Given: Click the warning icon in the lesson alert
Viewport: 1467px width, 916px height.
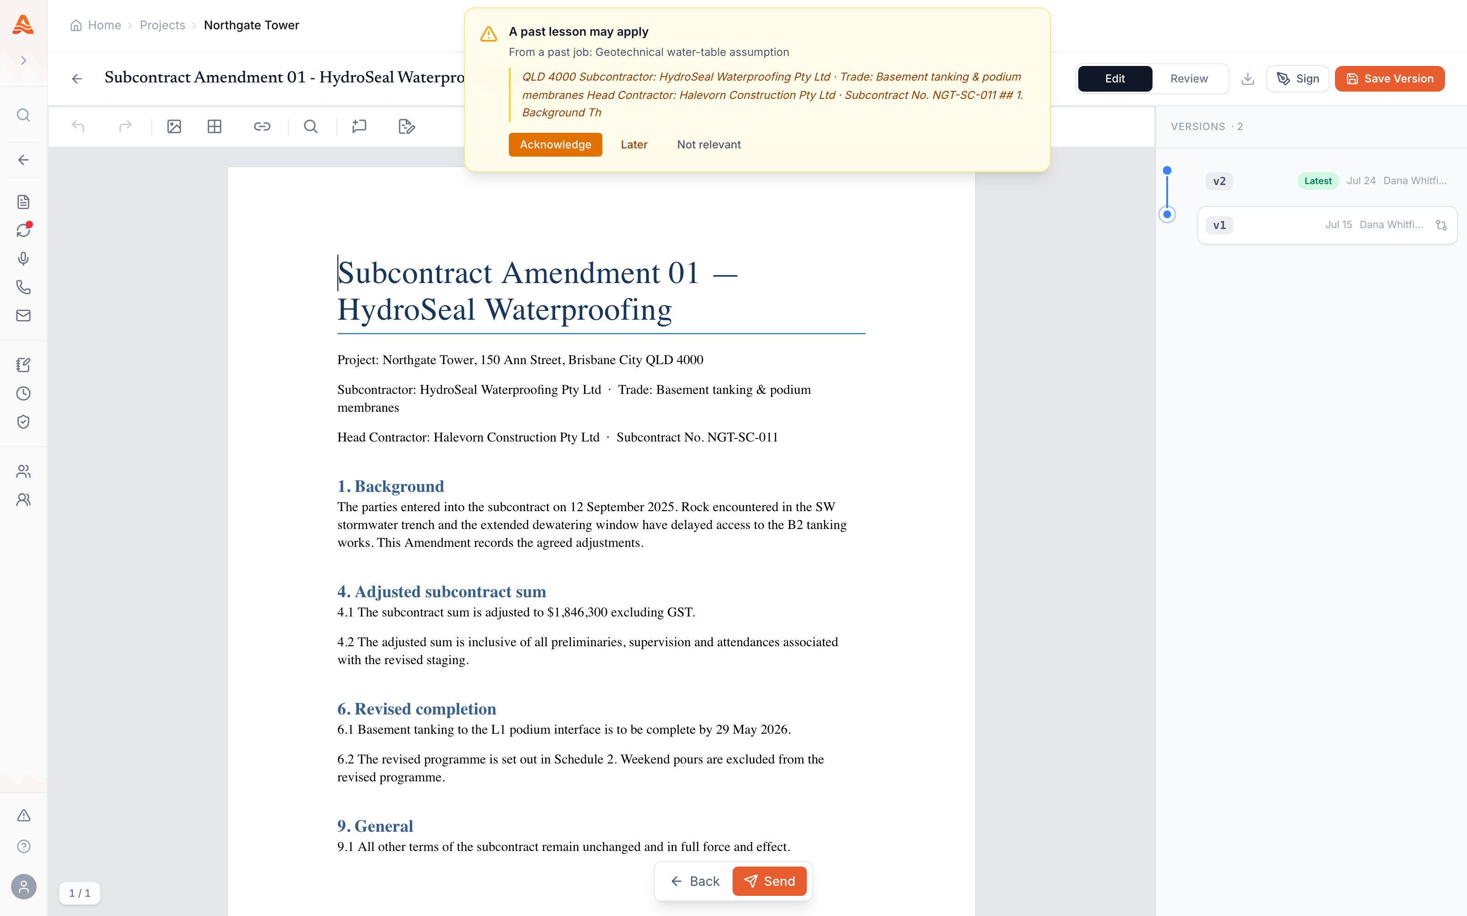Looking at the screenshot, I should tap(489, 34).
